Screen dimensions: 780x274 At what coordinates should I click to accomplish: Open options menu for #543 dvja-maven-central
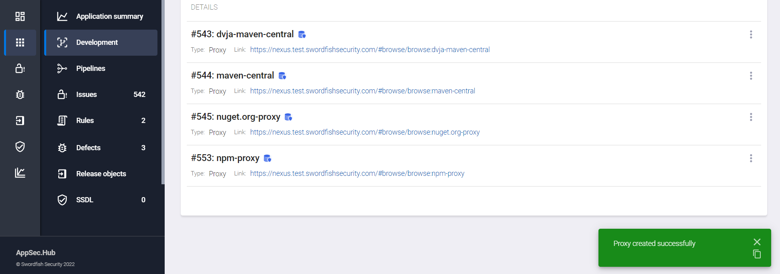tap(751, 34)
